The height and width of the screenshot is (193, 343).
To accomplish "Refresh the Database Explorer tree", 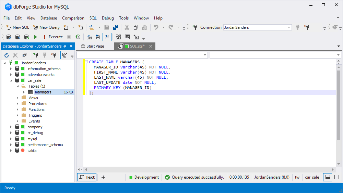I will coord(7,55).
